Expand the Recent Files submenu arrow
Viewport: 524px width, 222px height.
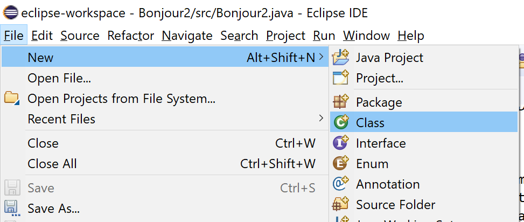click(x=322, y=119)
